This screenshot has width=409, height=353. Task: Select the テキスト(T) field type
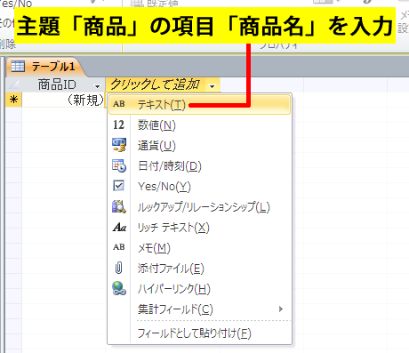[x=199, y=104]
